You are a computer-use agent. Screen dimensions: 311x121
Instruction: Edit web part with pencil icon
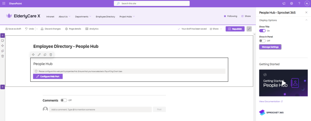point(39,55)
